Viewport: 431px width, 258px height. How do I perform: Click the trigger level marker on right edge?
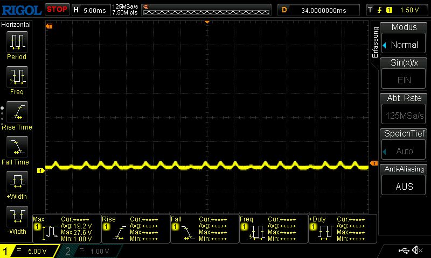click(x=374, y=163)
